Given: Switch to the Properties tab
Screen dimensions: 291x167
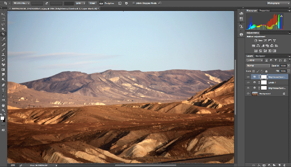Looking at the screenshot, I should [x=264, y=11].
